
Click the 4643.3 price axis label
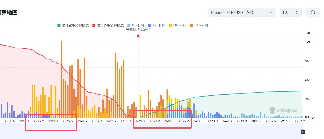[x=213, y=121]
